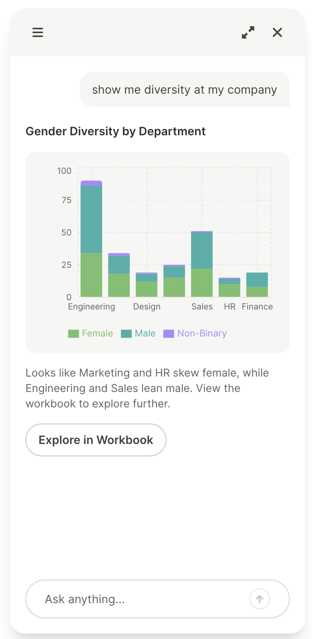The width and height of the screenshot is (312, 639).
Task: Click Explore in Workbook button
Action: [96, 440]
